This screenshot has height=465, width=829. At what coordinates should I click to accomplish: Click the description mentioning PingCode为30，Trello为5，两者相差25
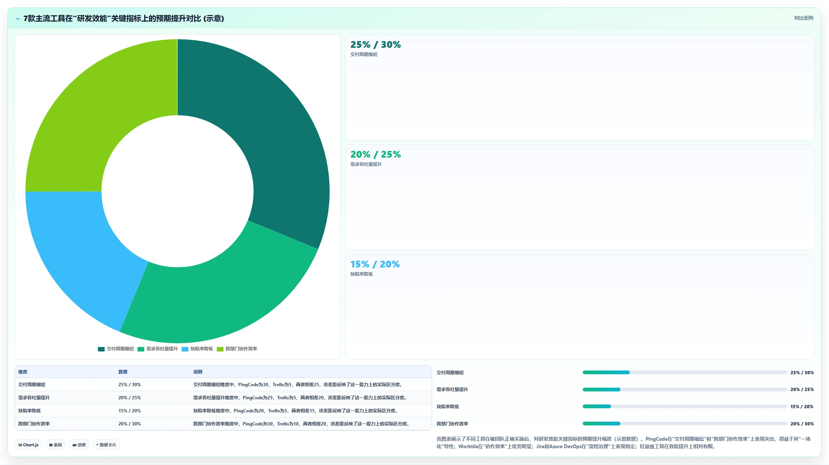point(298,385)
